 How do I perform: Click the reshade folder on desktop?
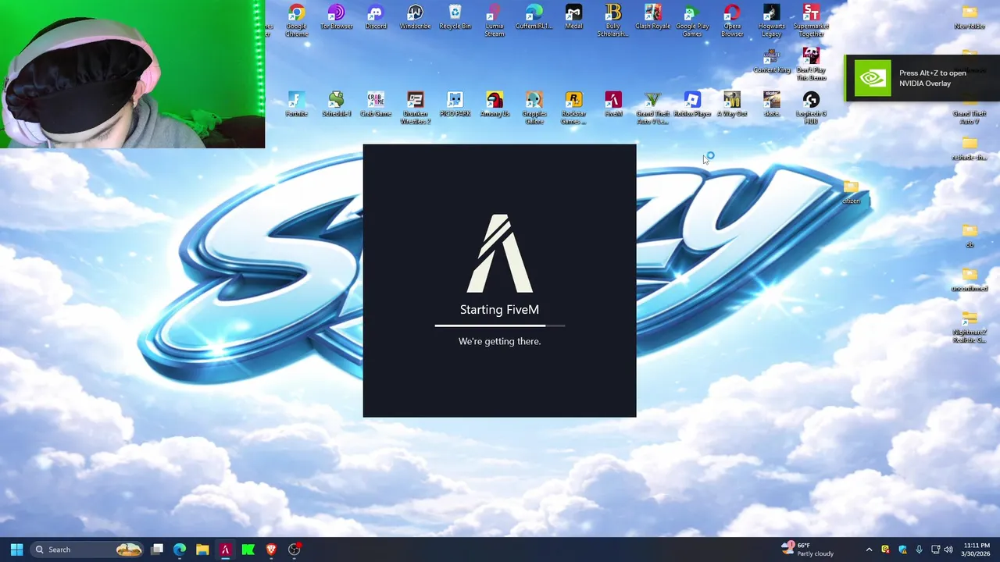tap(970, 148)
